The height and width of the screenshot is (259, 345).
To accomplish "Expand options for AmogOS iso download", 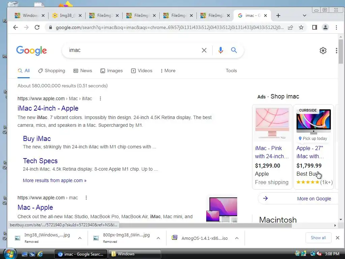I will tap(237, 238).
